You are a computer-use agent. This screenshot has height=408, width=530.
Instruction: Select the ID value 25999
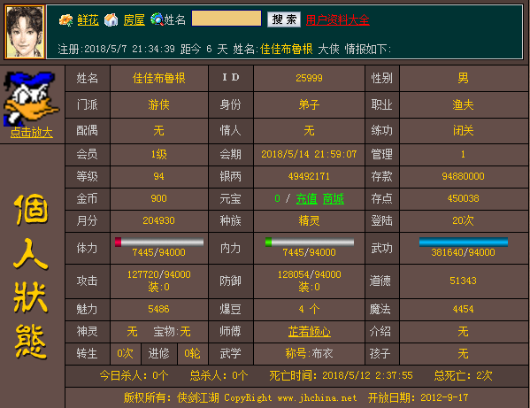(310, 78)
